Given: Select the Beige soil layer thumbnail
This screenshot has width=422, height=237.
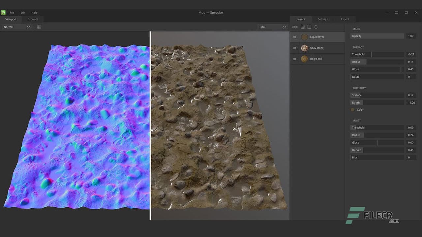Looking at the screenshot, I should 304,59.
